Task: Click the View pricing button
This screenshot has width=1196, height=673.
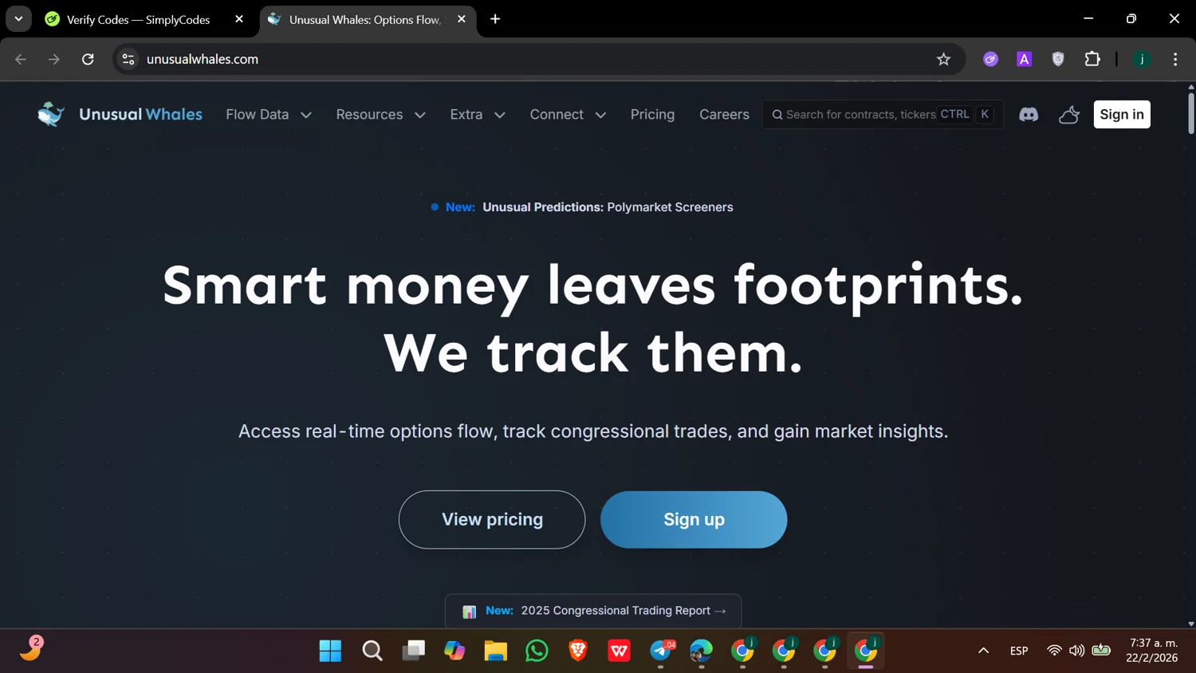Action: (492, 519)
